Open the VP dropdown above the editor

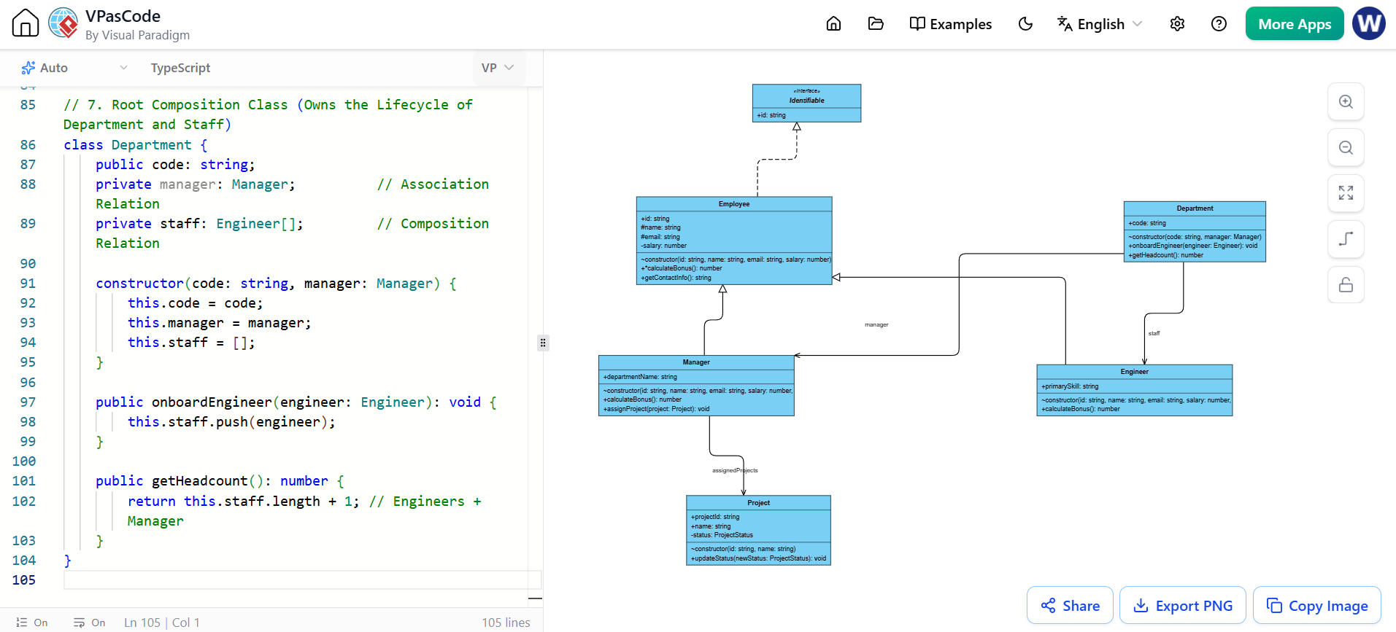click(x=498, y=68)
